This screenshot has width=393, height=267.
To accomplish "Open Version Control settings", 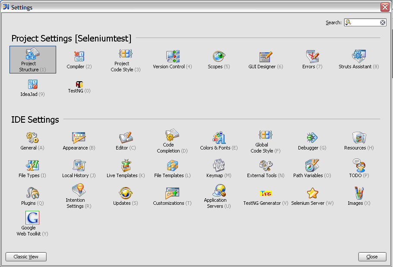I will (x=172, y=60).
